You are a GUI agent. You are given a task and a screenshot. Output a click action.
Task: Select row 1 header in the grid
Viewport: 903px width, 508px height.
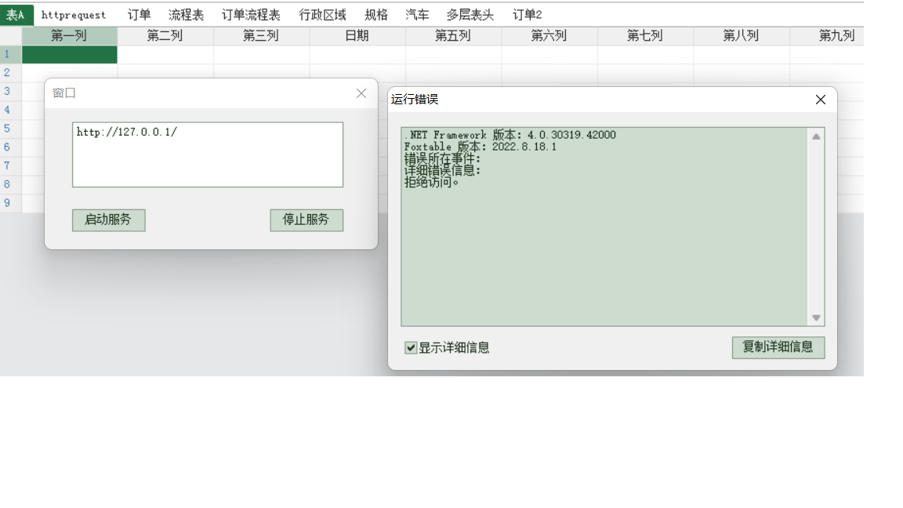[10, 54]
